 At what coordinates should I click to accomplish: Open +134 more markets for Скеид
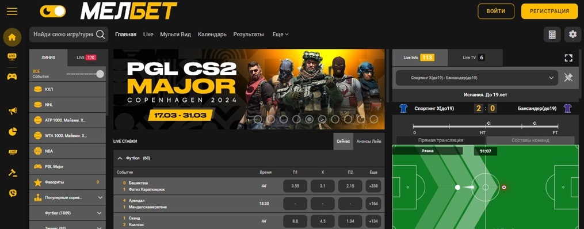point(373,221)
